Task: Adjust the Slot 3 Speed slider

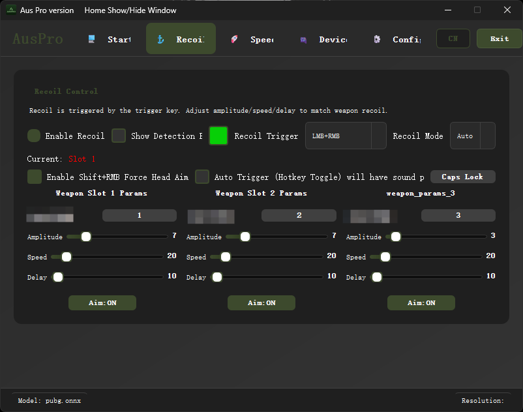Action: point(426,257)
